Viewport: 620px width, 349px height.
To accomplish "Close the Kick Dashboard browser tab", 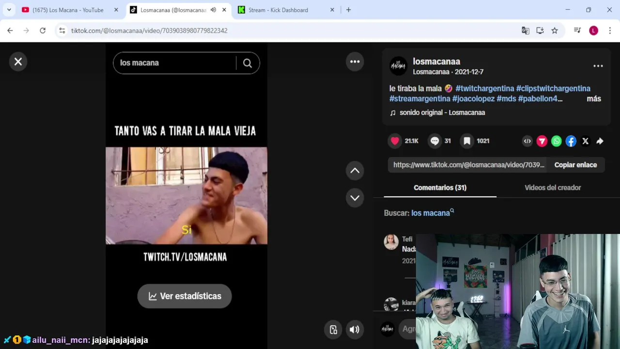I will click(x=332, y=10).
